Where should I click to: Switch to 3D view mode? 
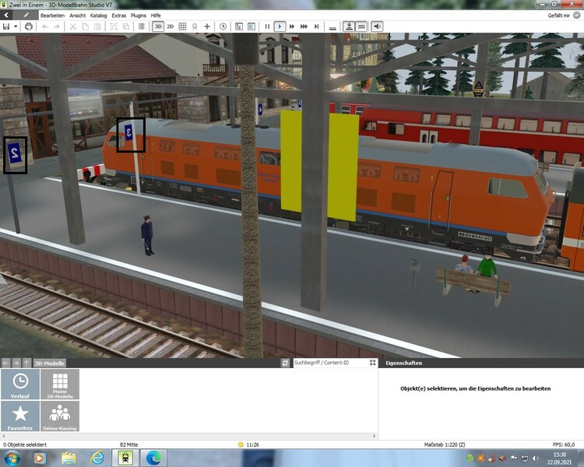click(x=158, y=26)
